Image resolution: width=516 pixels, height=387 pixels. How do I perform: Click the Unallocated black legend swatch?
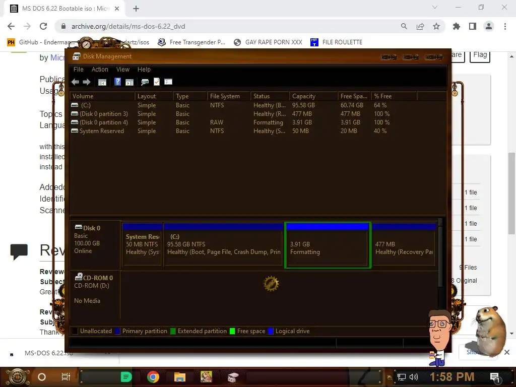[75, 331]
